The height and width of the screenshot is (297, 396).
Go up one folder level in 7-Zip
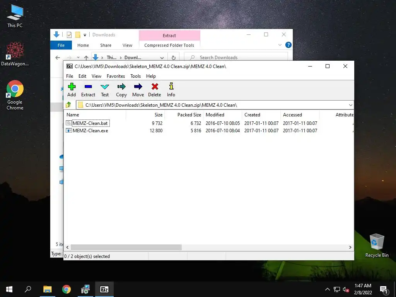pos(68,105)
